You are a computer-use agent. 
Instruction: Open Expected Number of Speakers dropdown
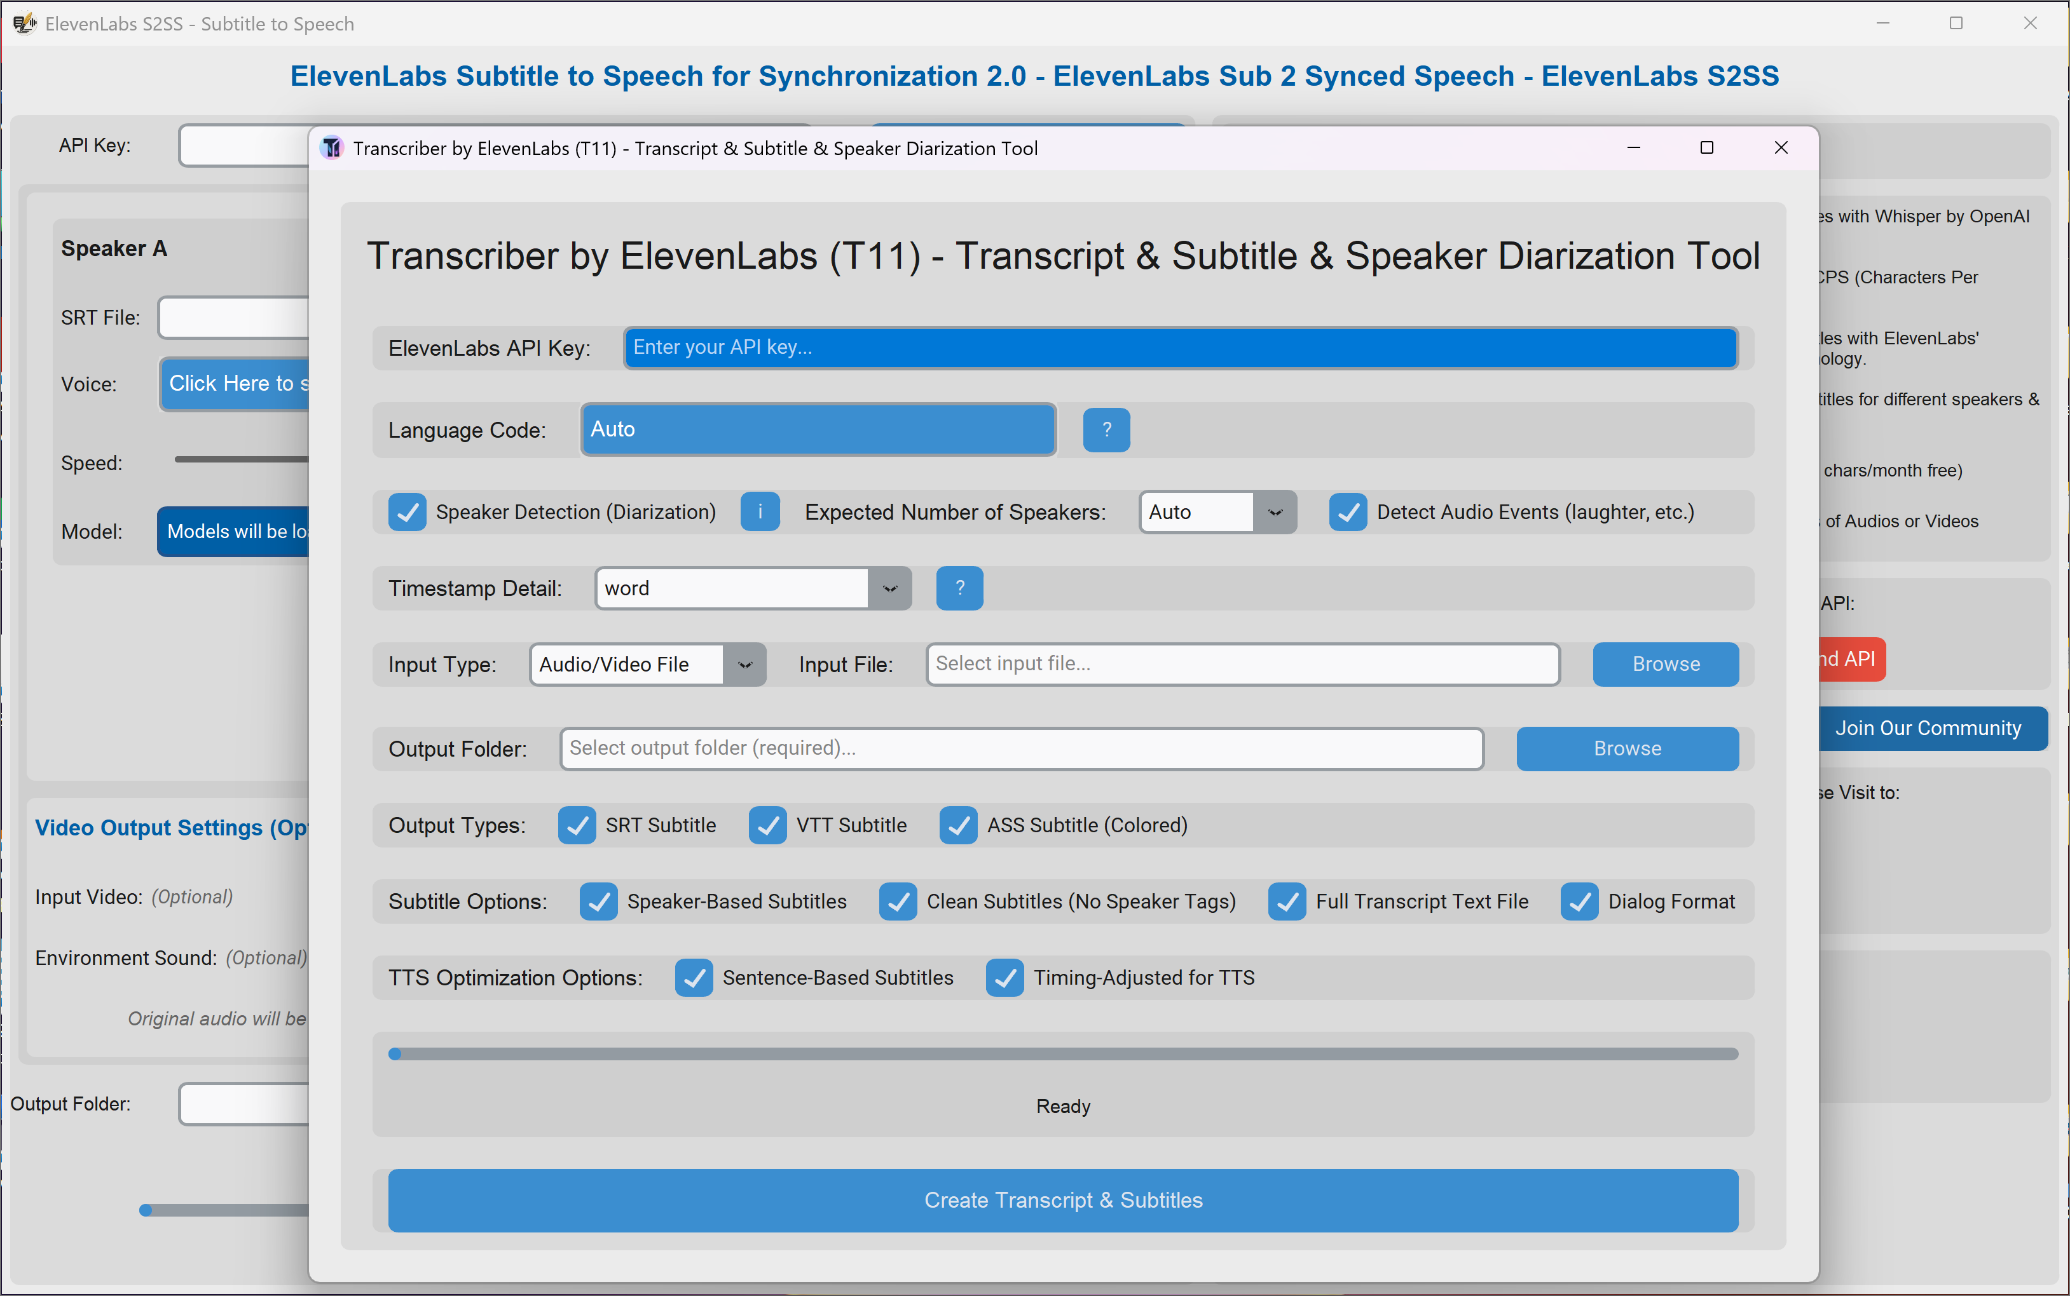1274,511
